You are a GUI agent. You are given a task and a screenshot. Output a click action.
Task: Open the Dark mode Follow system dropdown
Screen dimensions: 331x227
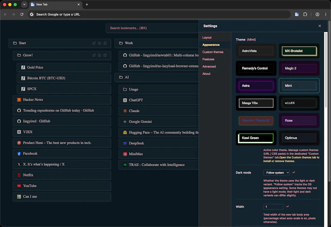tap(276, 173)
